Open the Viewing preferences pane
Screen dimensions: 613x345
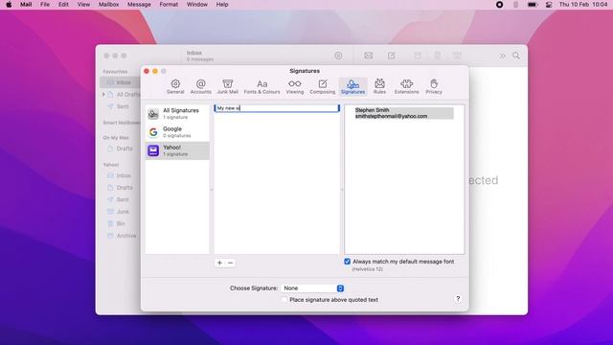point(294,86)
